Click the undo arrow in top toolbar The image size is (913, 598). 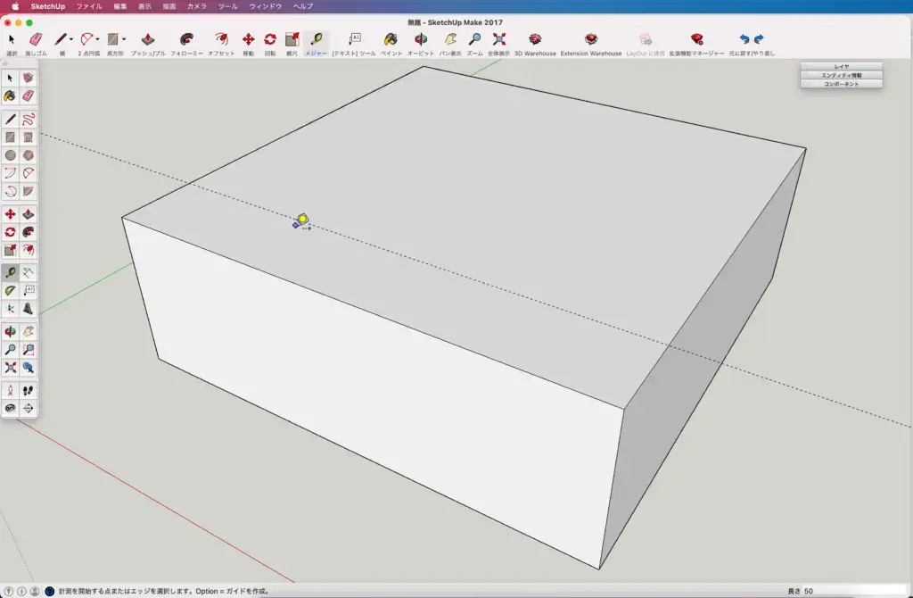744,39
